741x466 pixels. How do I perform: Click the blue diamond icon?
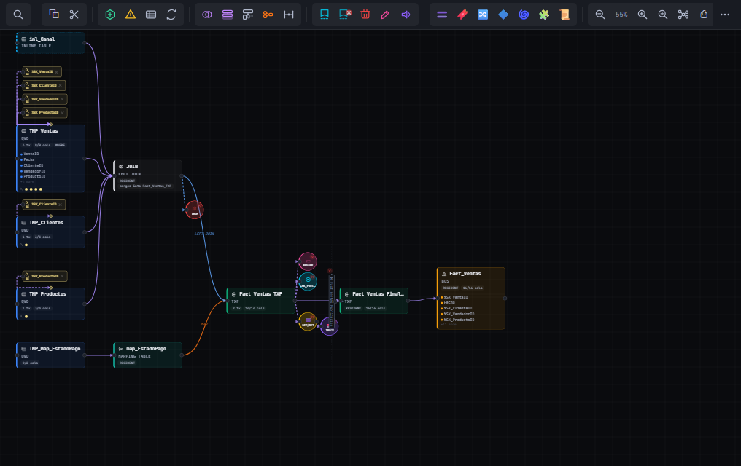click(x=503, y=15)
